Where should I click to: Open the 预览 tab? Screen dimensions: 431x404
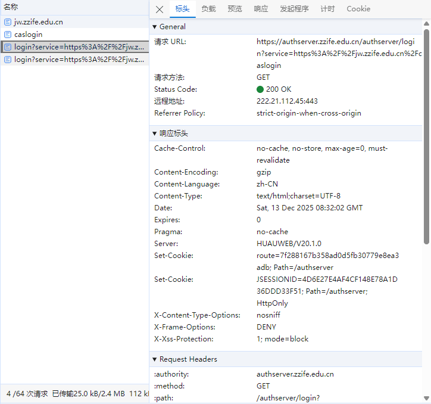click(235, 9)
